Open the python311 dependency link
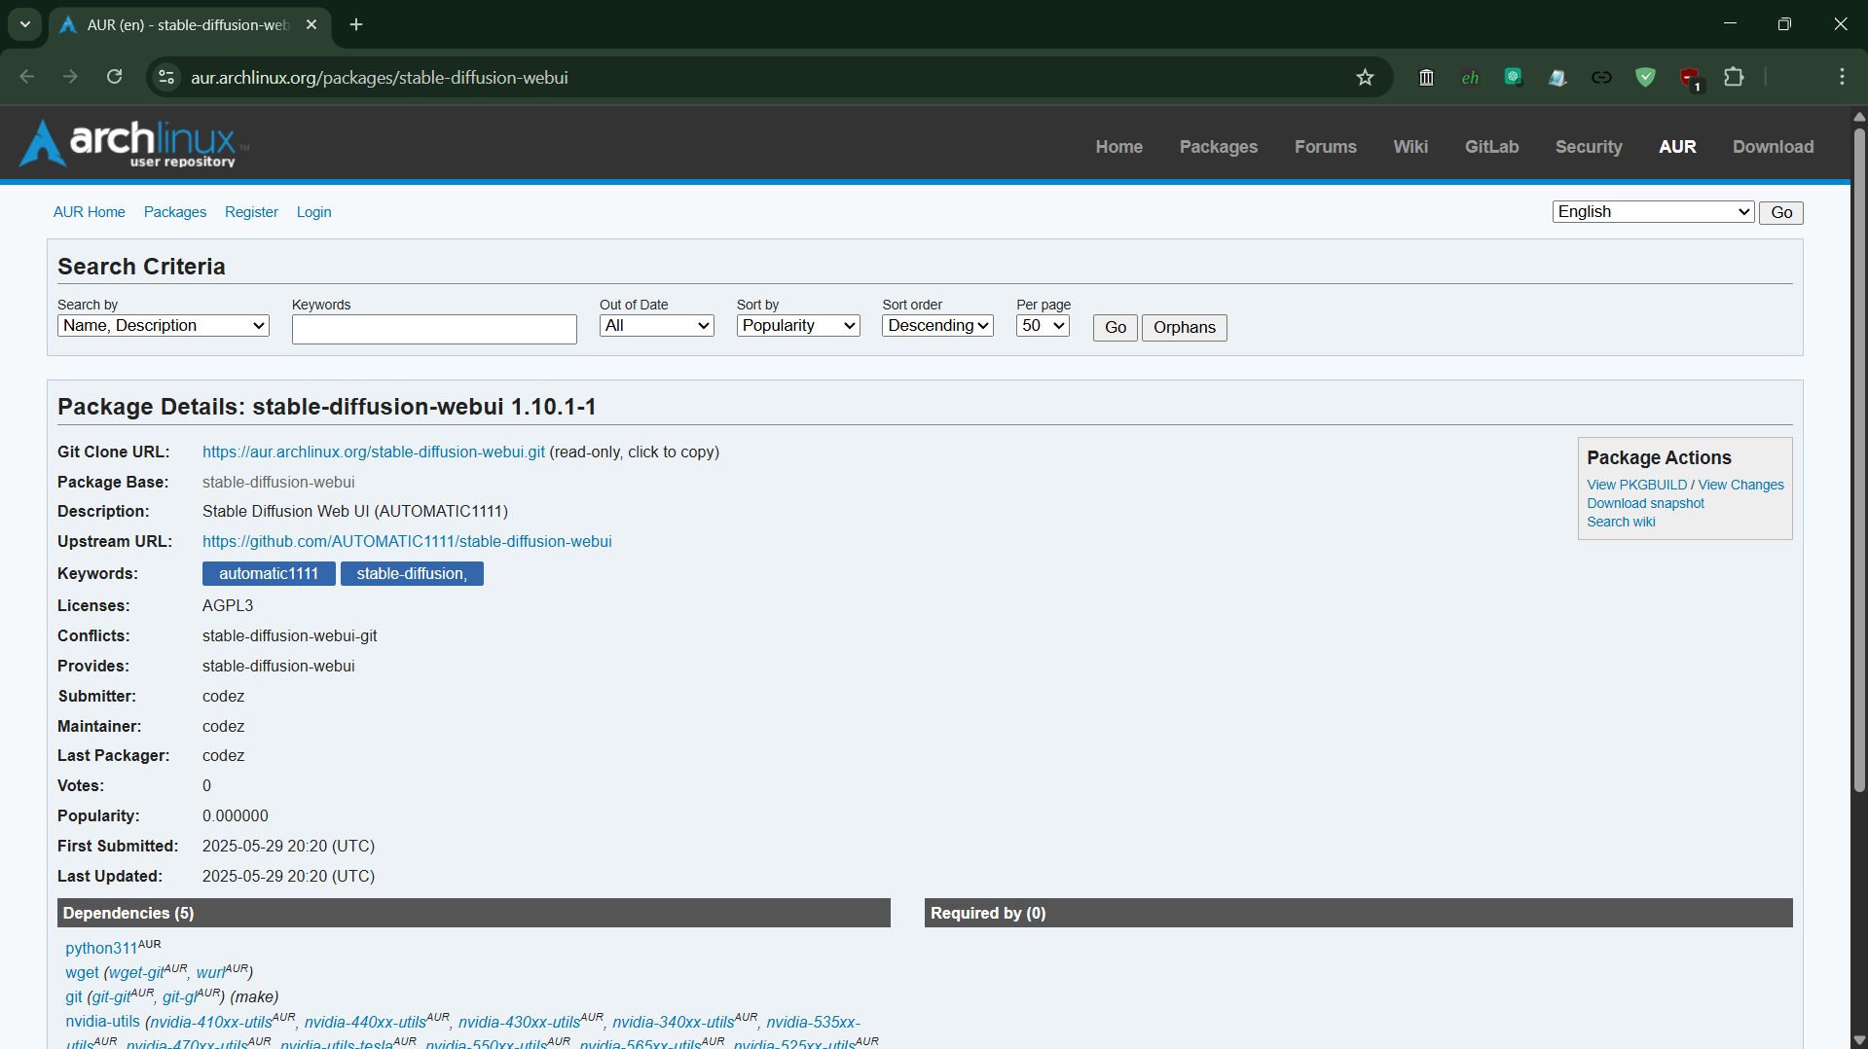Image resolution: width=1868 pixels, height=1049 pixels. [x=101, y=948]
